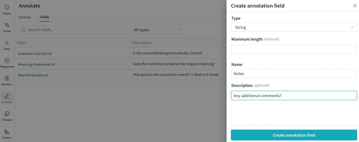
Task: Open the Threads sidebar icon
Action: pos(7,116)
